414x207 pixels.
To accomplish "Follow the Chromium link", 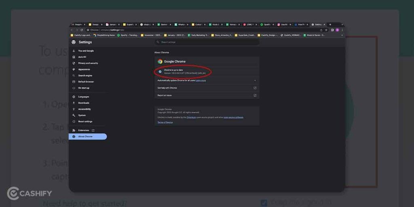I will [x=191, y=118].
